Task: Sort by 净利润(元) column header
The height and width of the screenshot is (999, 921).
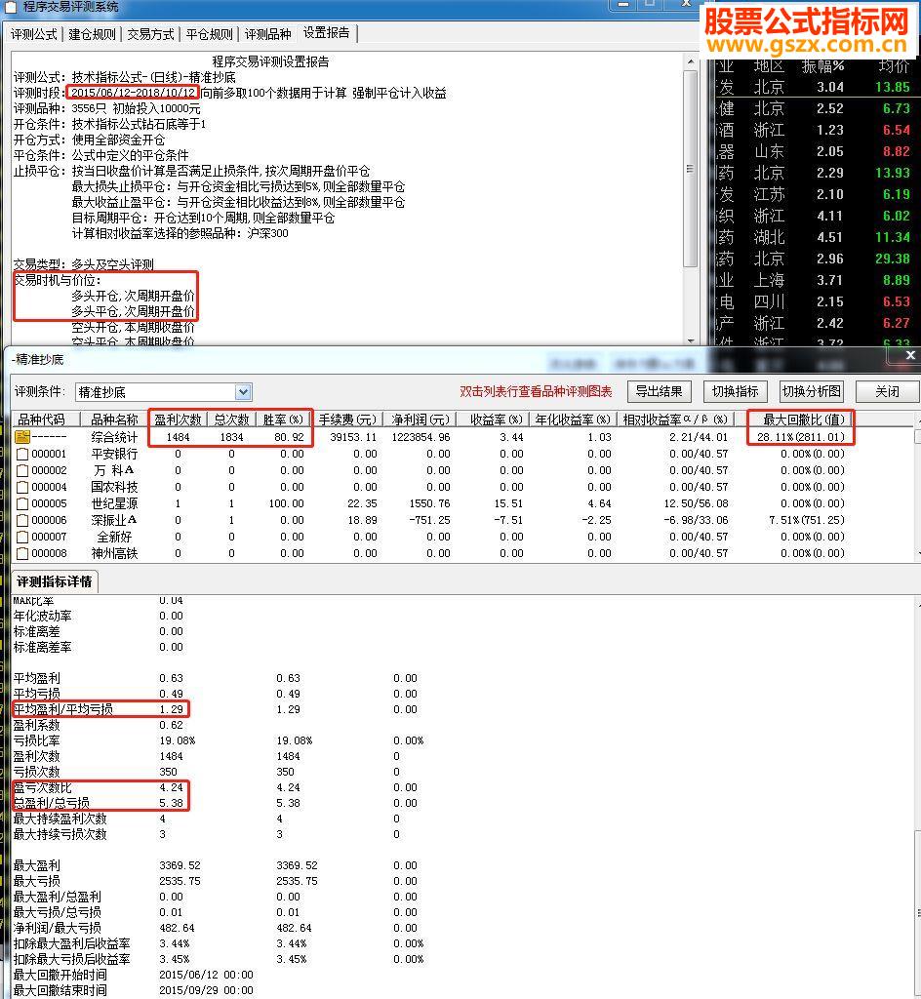Action: pyautogui.click(x=421, y=420)
